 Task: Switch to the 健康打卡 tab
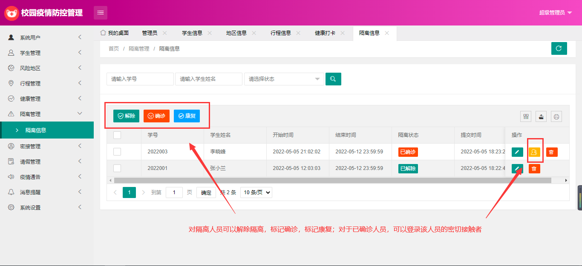(x=325, y=33)
